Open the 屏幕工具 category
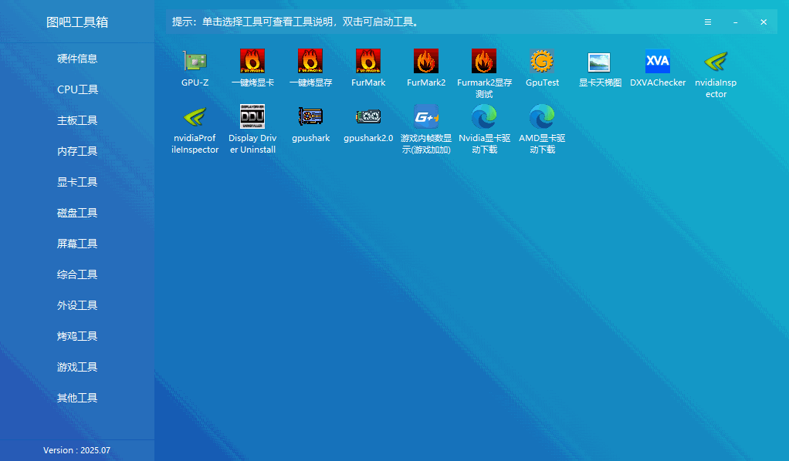Screen dimensions: 789x461 [x=77, y=244]
